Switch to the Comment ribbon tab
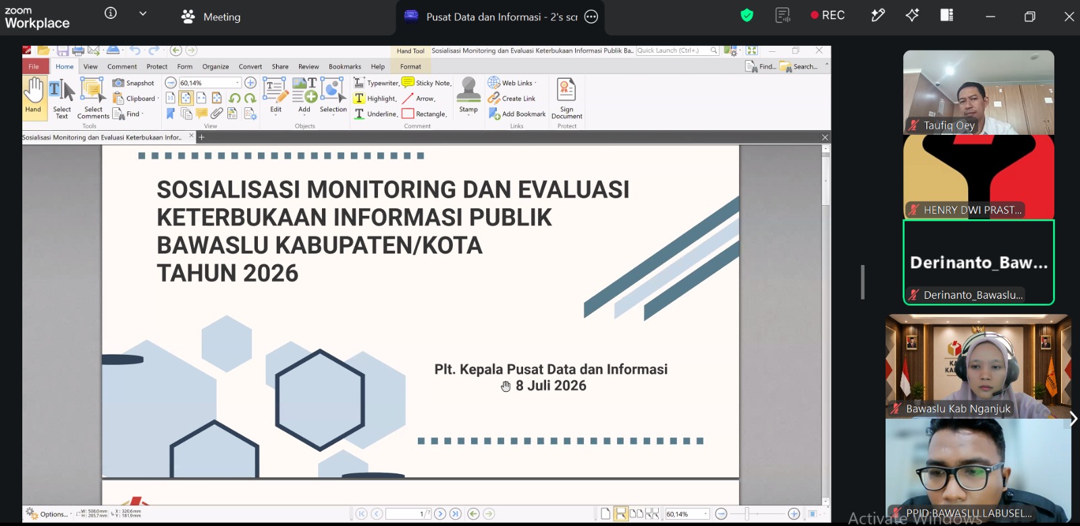 click(x=122, y=66)
